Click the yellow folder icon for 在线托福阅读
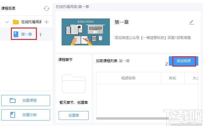Image resolution: width=203 pixels, height=126 pixels. point(16,22)
